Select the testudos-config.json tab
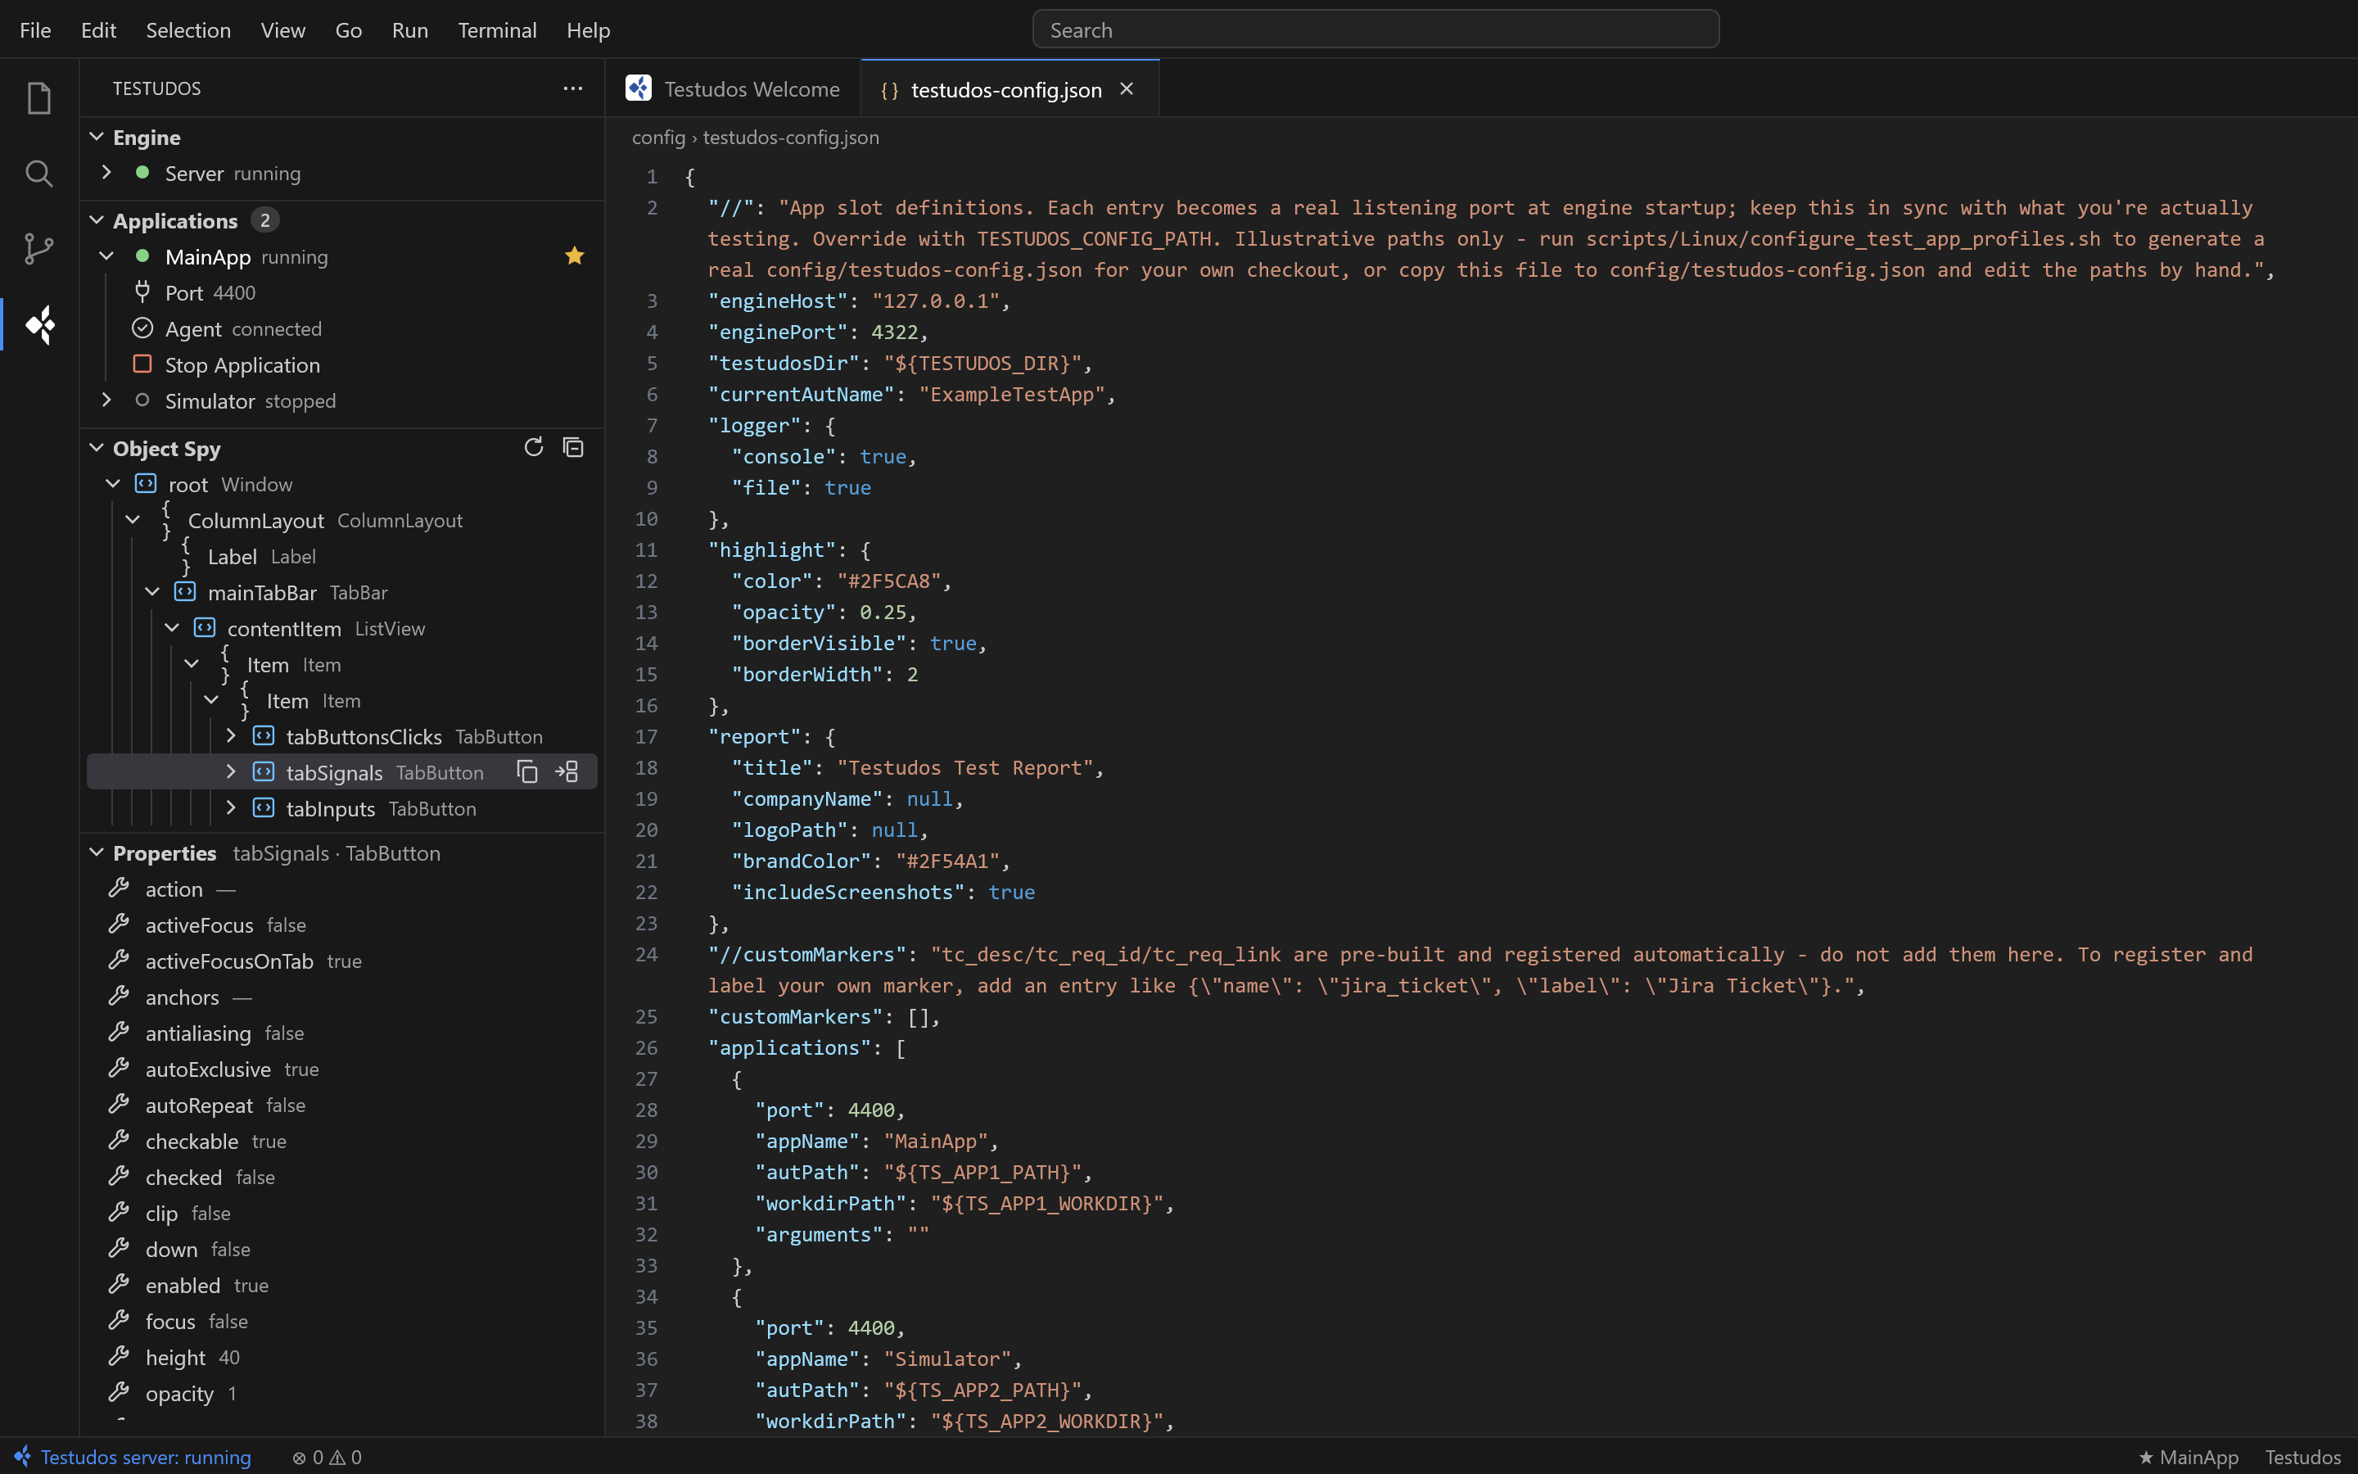 (x=1010, y=88)
